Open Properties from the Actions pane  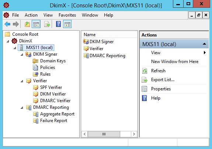pos(161,89)
